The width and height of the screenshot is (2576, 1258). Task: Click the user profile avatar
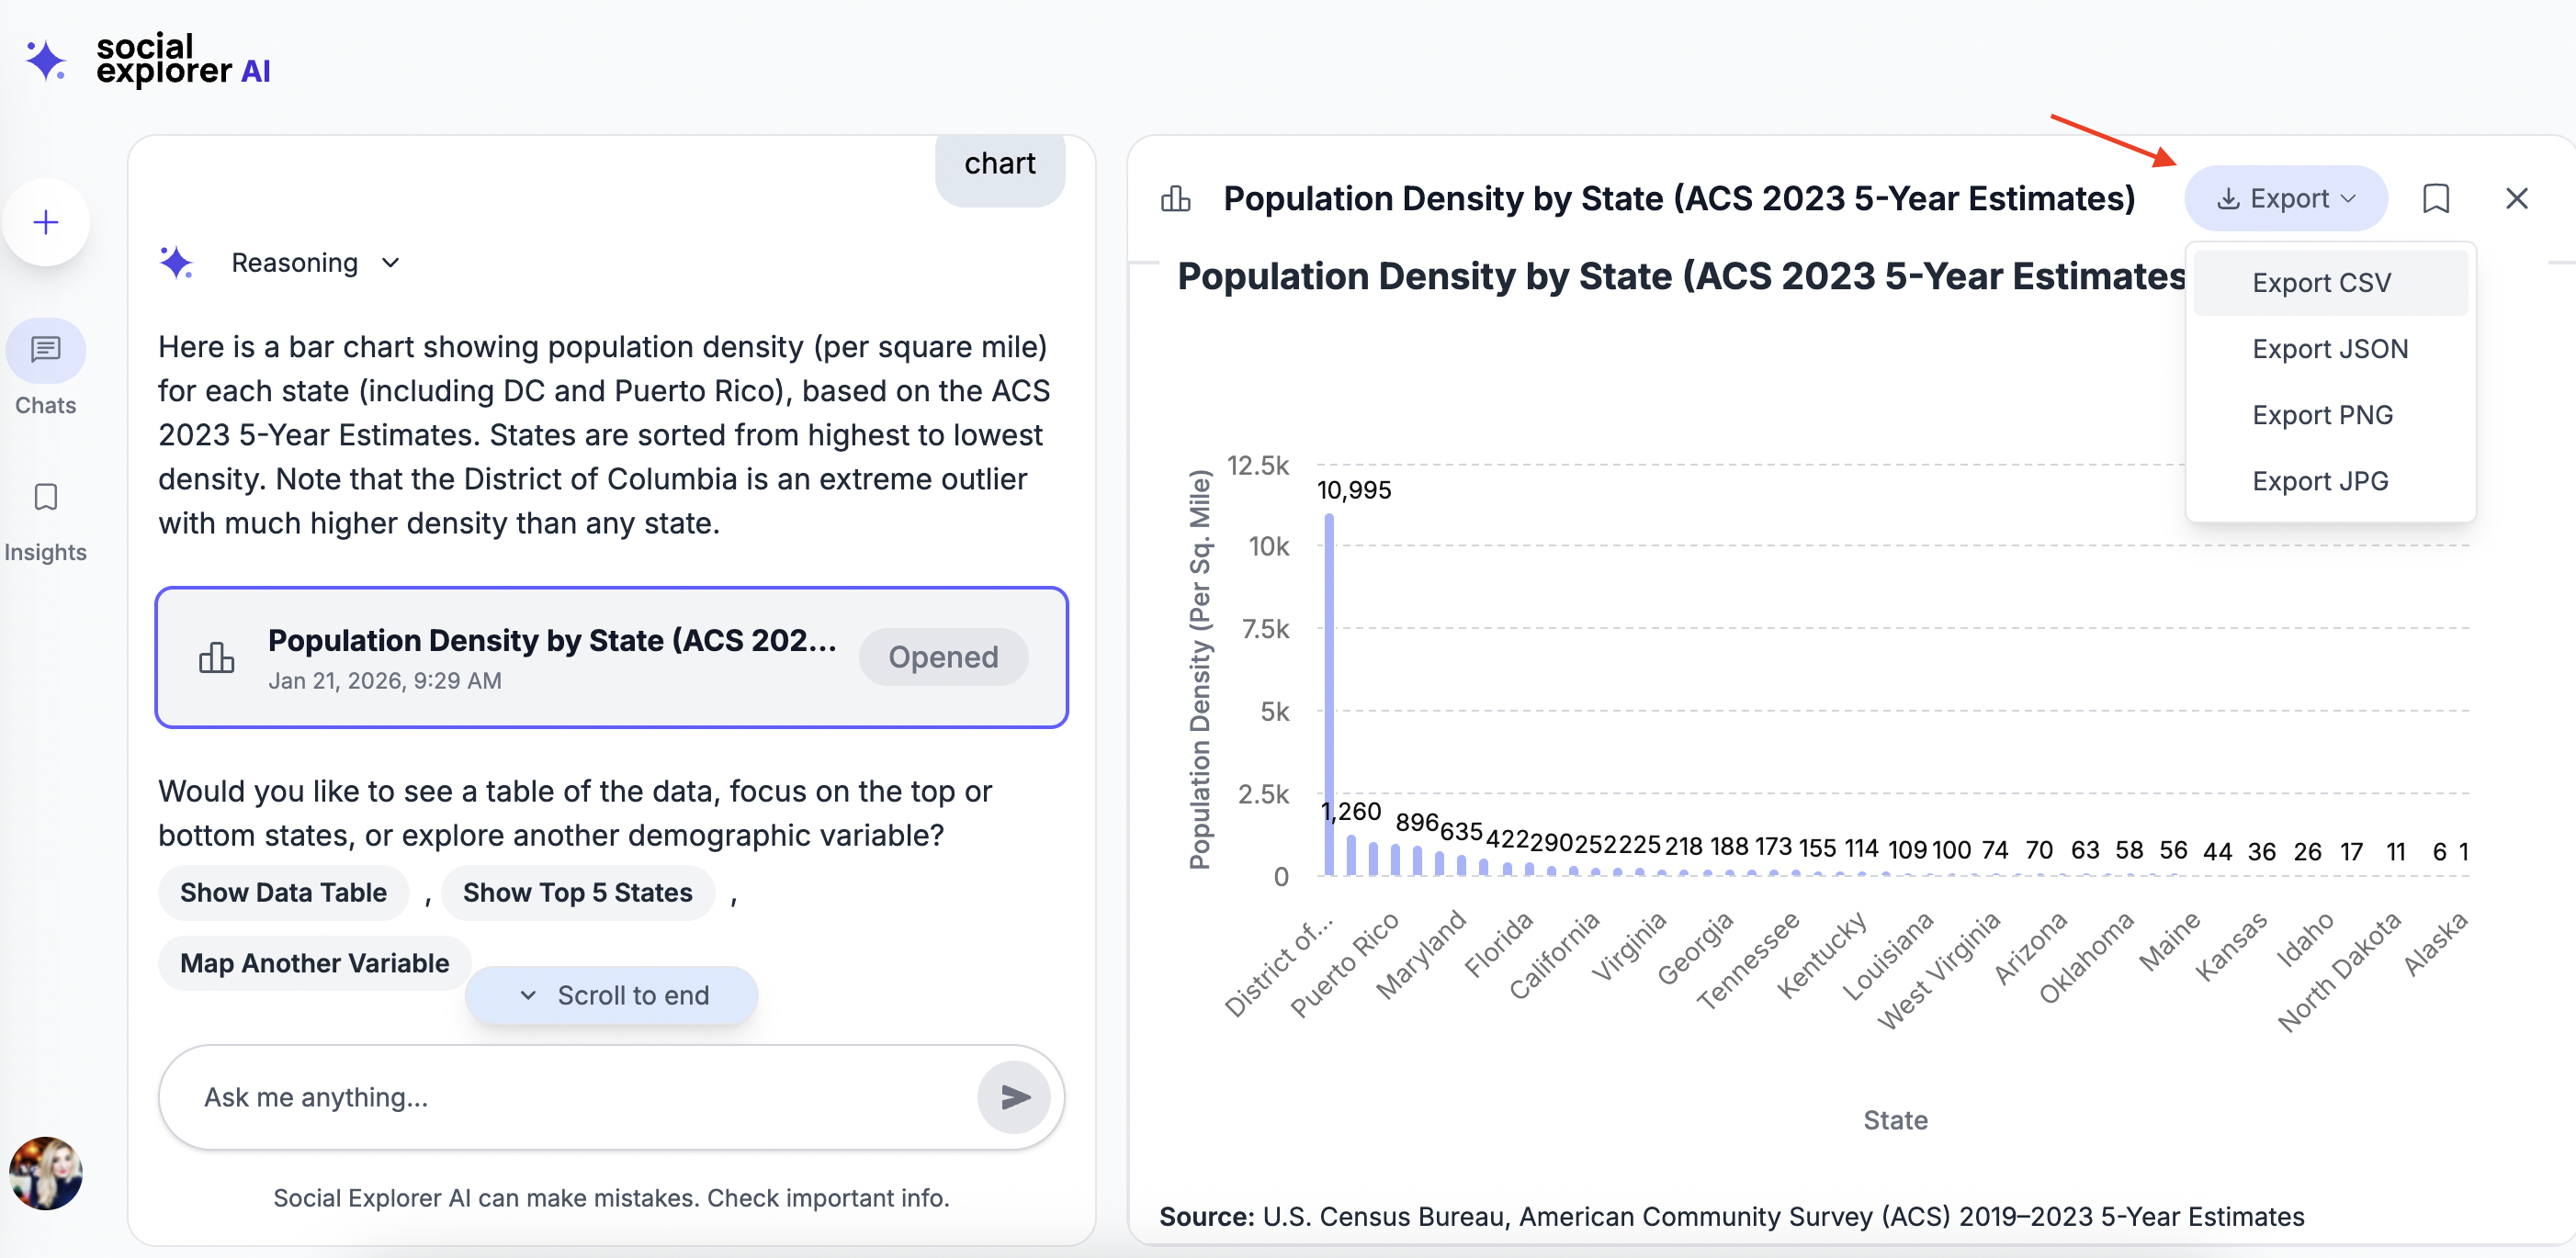click(x=46, y=1172)
